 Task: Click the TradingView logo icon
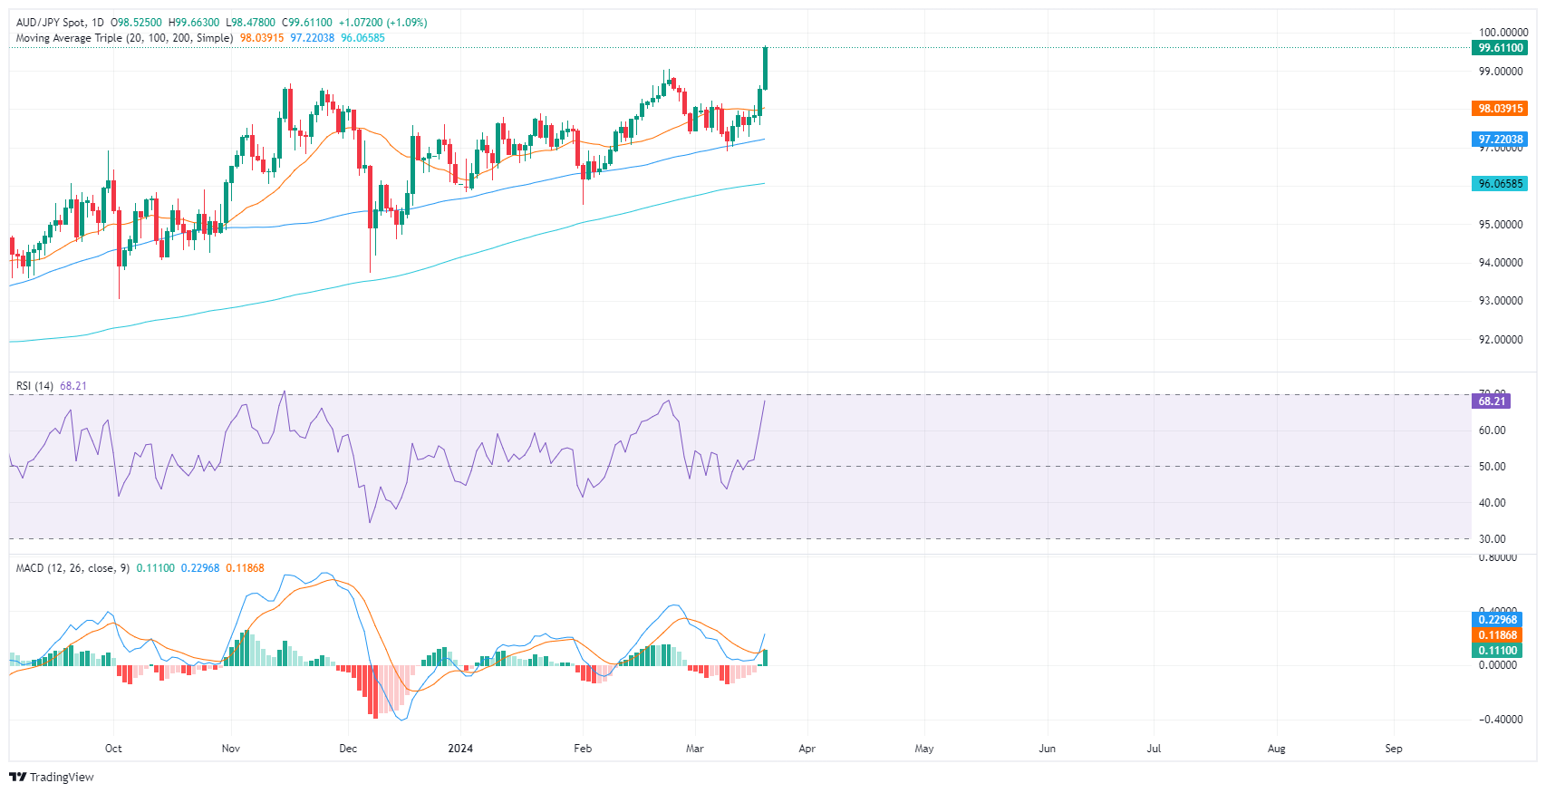(17, 777)
